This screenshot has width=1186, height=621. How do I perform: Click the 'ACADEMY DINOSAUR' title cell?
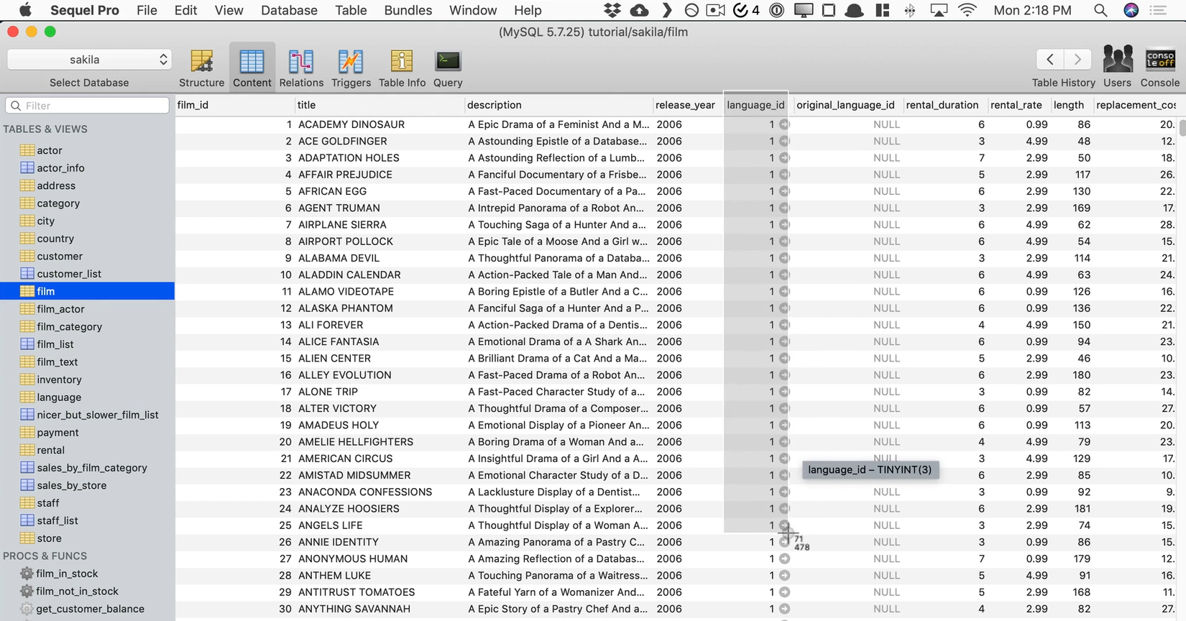[351, 124]
